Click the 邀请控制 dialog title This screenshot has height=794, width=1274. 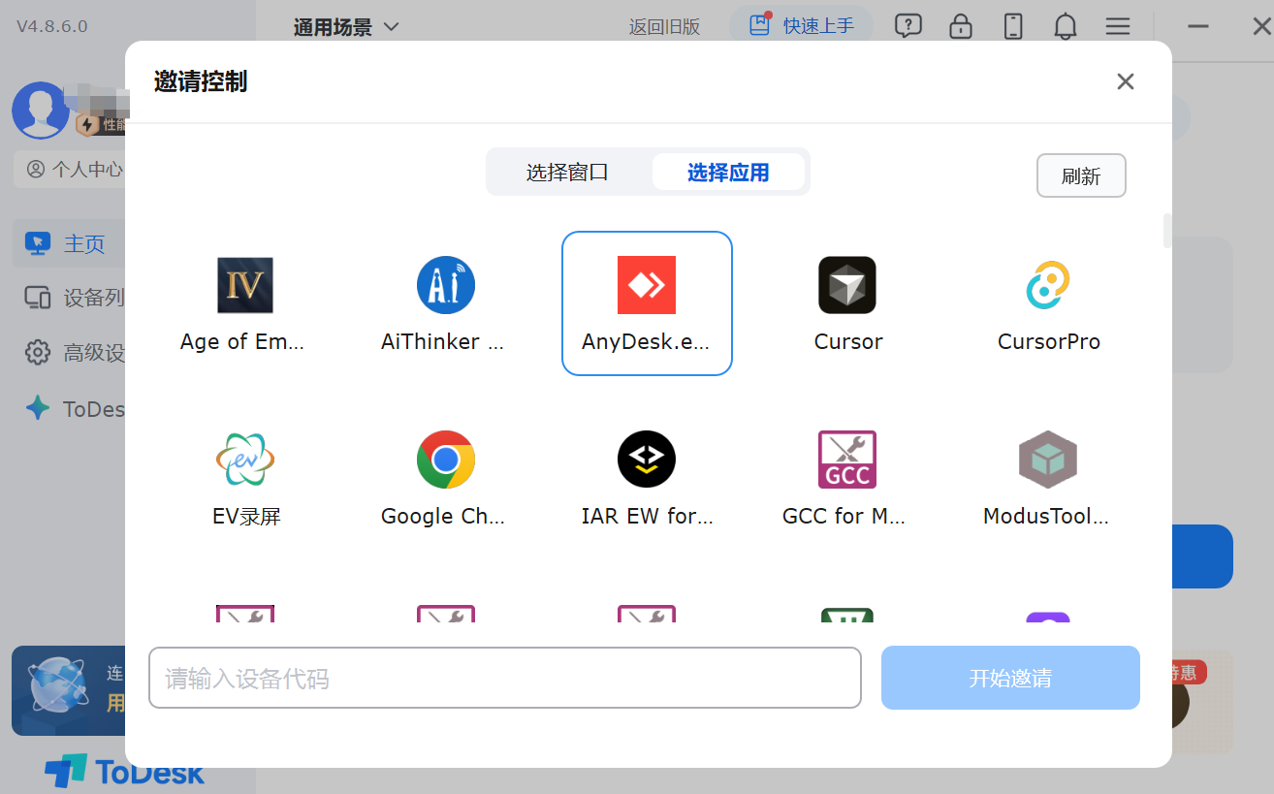tap(201, 81)
